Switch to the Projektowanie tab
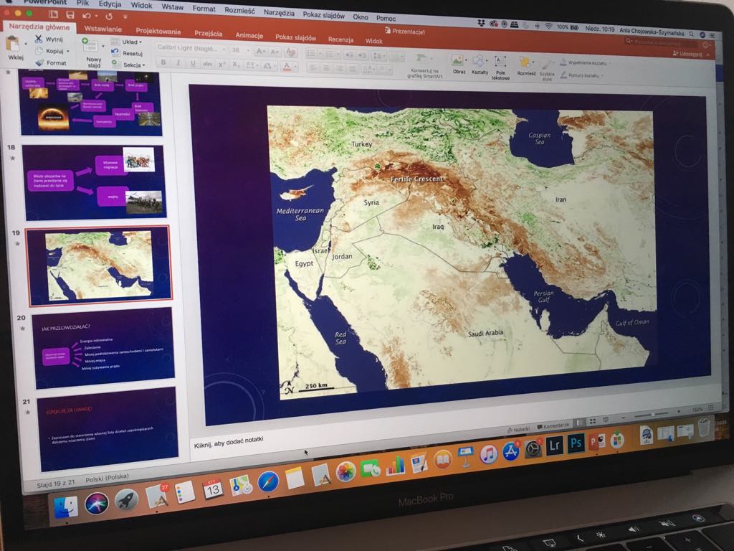734x551 pixels. coord(158,32)
